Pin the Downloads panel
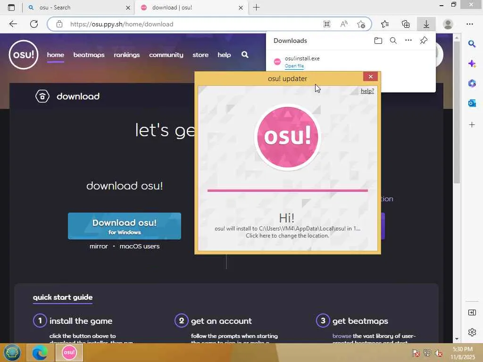Screen dimensions: 483x362 (x=424, y=41)
